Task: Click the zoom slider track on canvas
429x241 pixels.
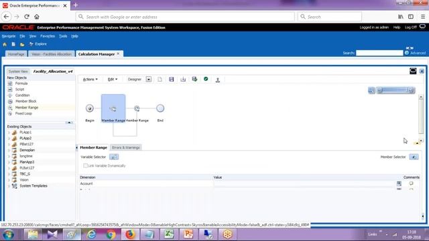Action: point(395,90)
